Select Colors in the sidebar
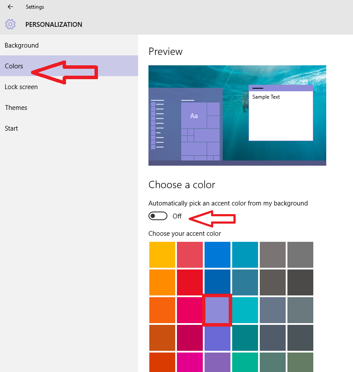The height and width of the screenshot is (372, 353). [x=14, y=66]
